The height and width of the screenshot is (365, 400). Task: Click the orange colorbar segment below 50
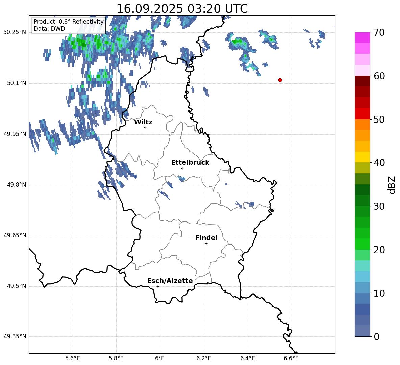(362, 125)
